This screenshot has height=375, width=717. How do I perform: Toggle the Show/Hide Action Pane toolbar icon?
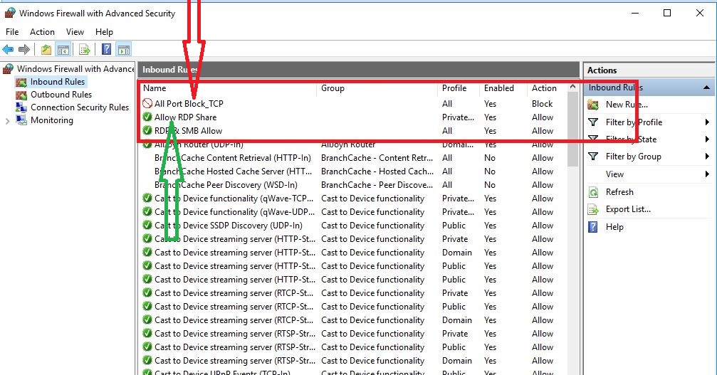click(x=123, y=49)
